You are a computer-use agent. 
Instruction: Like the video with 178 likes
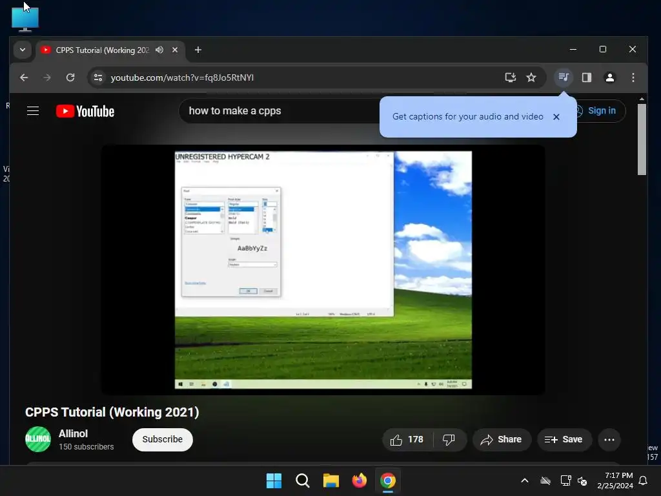tap(407, 440)
